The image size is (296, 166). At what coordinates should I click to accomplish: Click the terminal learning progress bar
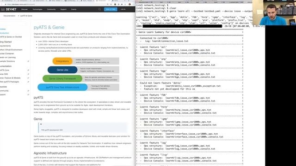182,26
